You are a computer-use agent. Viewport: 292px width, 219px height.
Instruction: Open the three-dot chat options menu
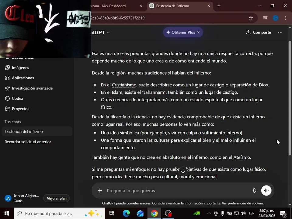coord(280,32)
